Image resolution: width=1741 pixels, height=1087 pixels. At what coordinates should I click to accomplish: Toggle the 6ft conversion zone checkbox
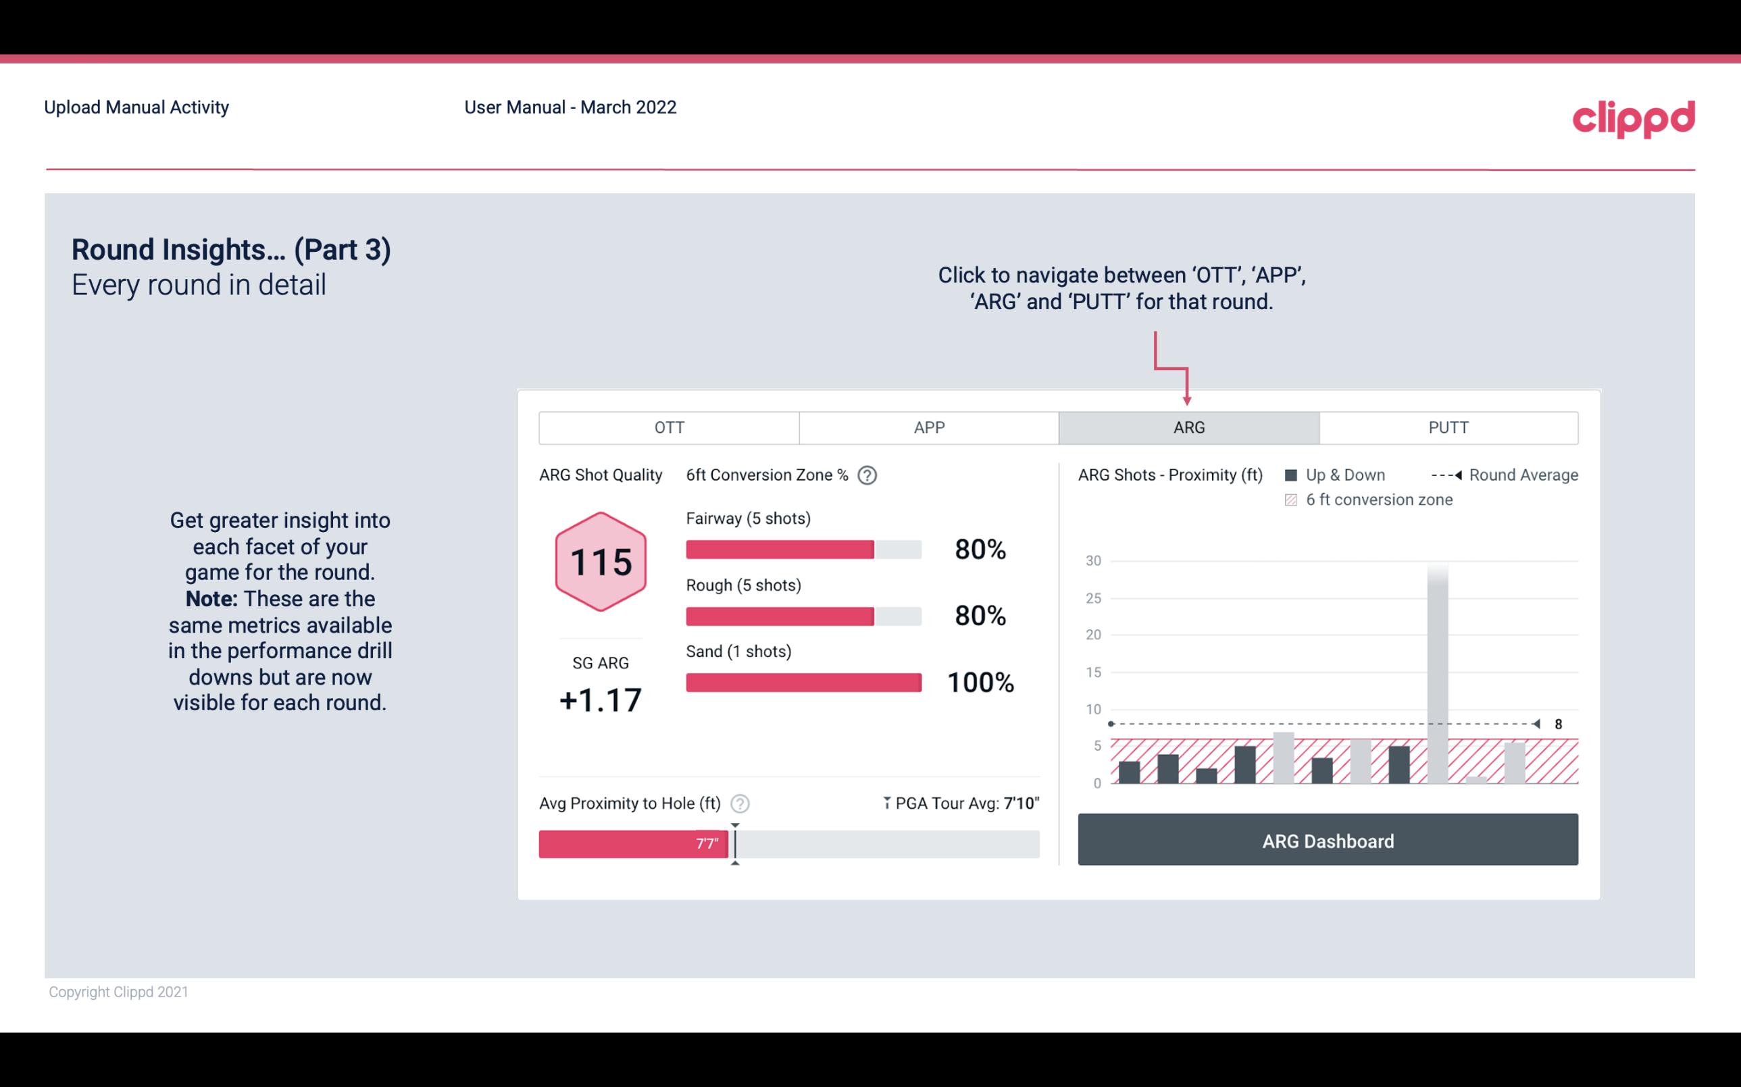pyautogui.click(x=1294, y=500)
